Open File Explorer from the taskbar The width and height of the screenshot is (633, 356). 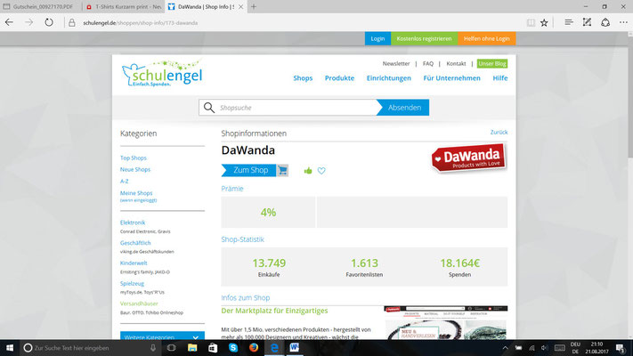[x=192, y=347]
